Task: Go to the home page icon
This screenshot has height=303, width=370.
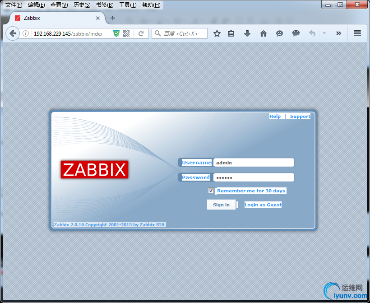Action: point(264,33)
